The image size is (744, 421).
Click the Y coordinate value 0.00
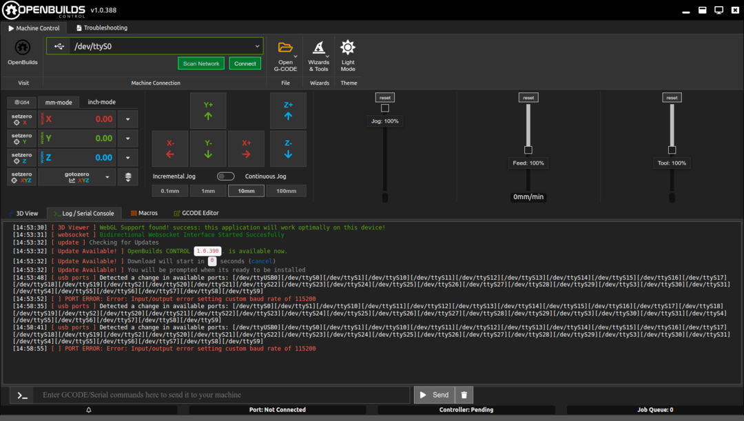pyautogui.click(x=104, y=138)
